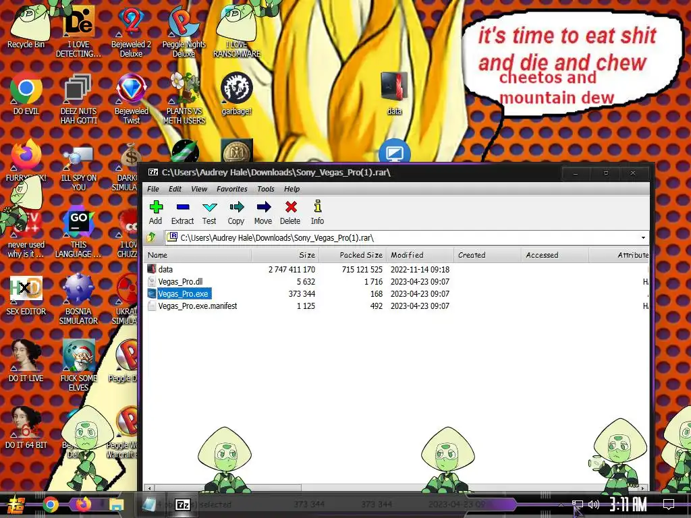
Task: Select the THIS LANGUAGE GoLand desktop icon
Action: [x=78, y=233]
